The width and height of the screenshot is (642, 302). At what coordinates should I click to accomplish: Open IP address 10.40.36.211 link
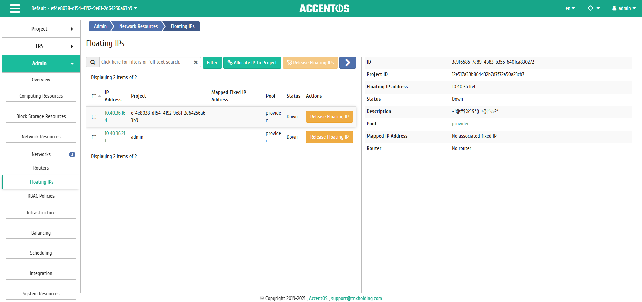[115, 137]
